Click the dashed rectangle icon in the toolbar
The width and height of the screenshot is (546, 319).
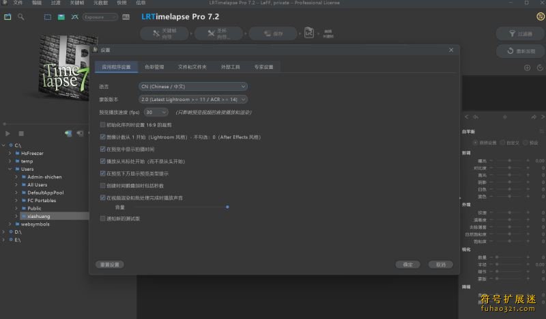(48, 16)
